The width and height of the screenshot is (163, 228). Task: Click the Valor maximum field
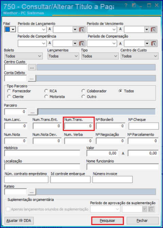[x=143, y=153]
